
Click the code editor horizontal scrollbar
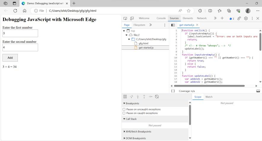209,86
